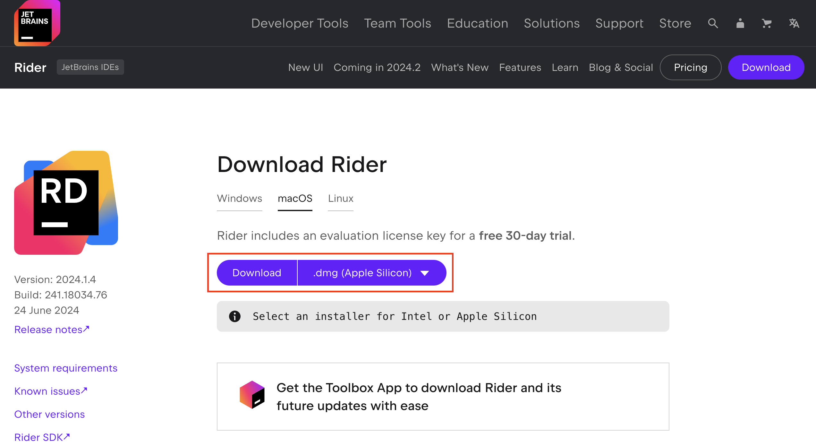Click the free 30-day trial text

pyautogui.click(x=525, y=236)
